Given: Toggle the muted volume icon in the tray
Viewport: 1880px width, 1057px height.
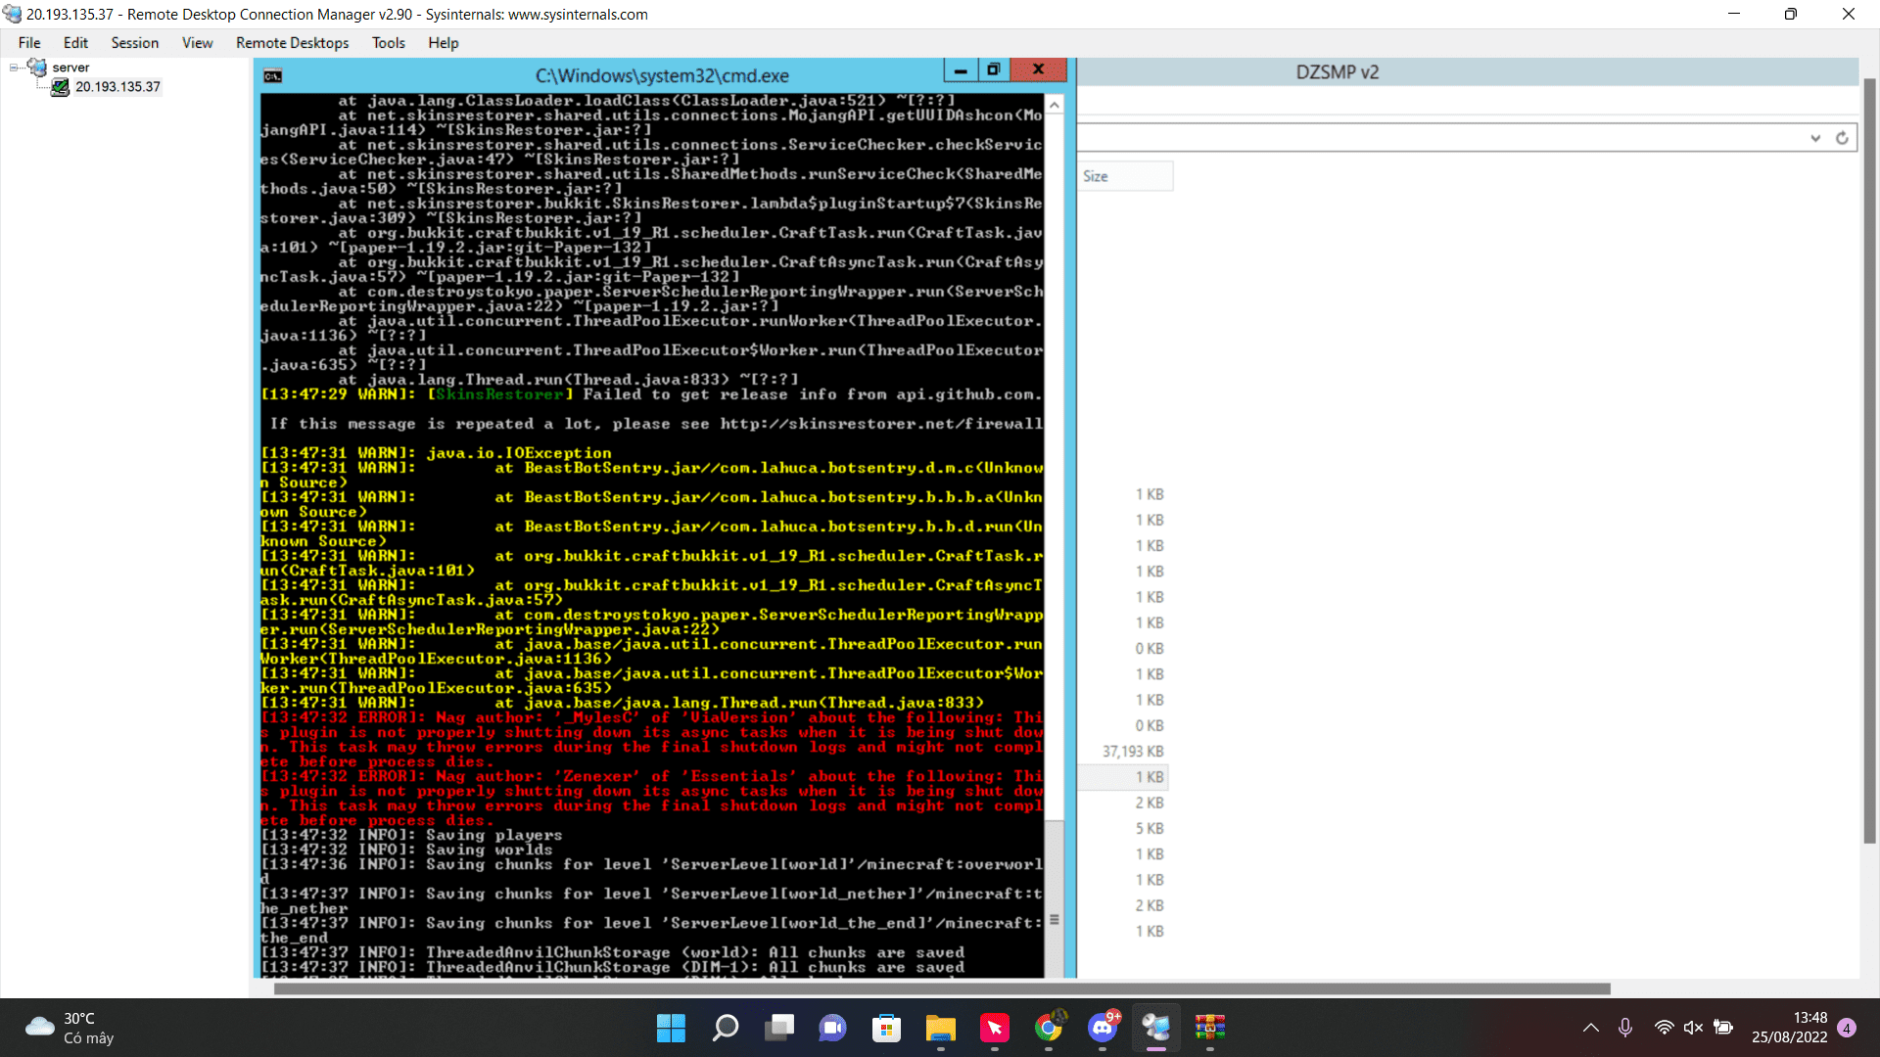Looking at the screenshot, I should click(x=1693, y=1028).
